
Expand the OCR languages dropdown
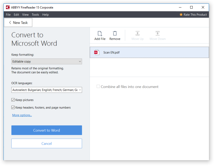[47, 90]
